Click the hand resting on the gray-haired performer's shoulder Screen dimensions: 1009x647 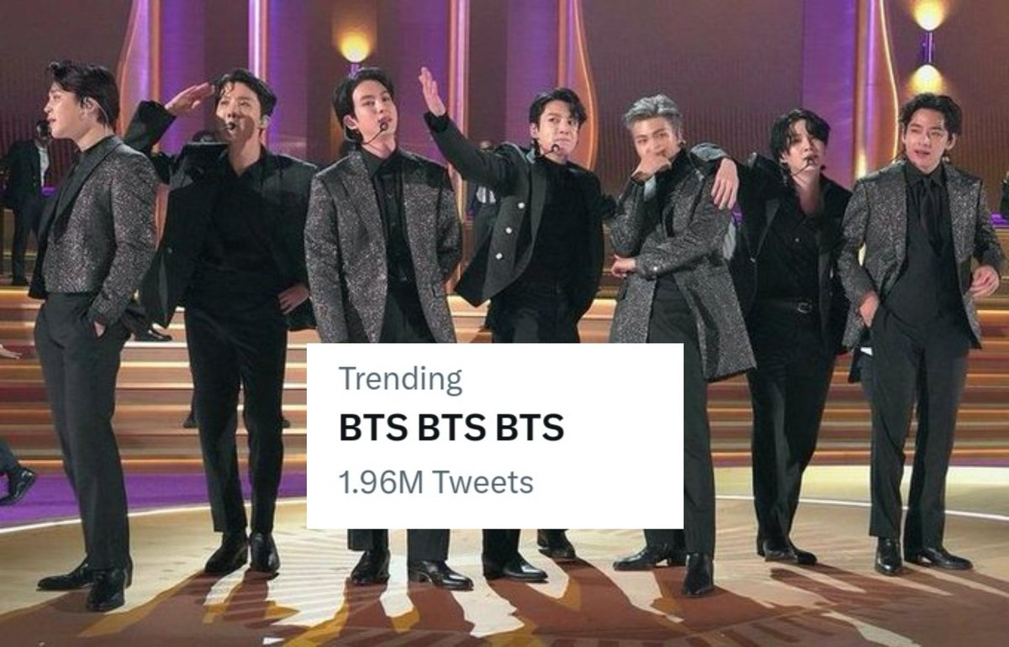pos(723,185)
